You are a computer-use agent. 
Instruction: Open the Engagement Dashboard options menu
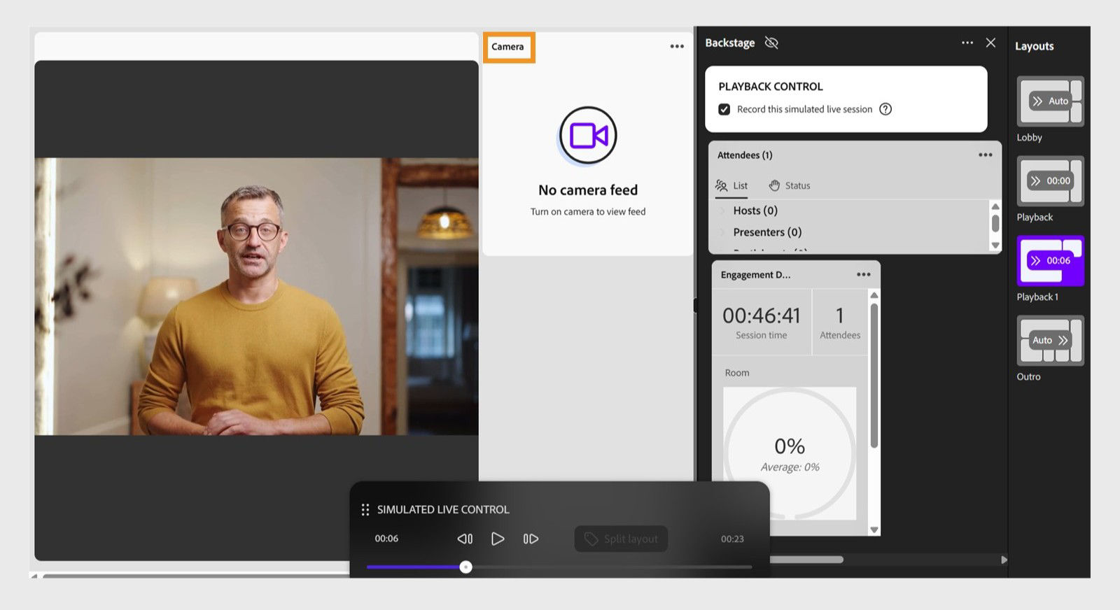coord(864,274)
